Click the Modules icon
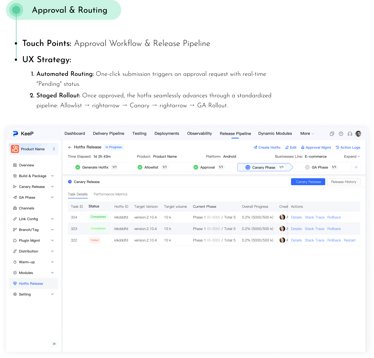Screen dimensions: 374x358 [x=15, y=273]
